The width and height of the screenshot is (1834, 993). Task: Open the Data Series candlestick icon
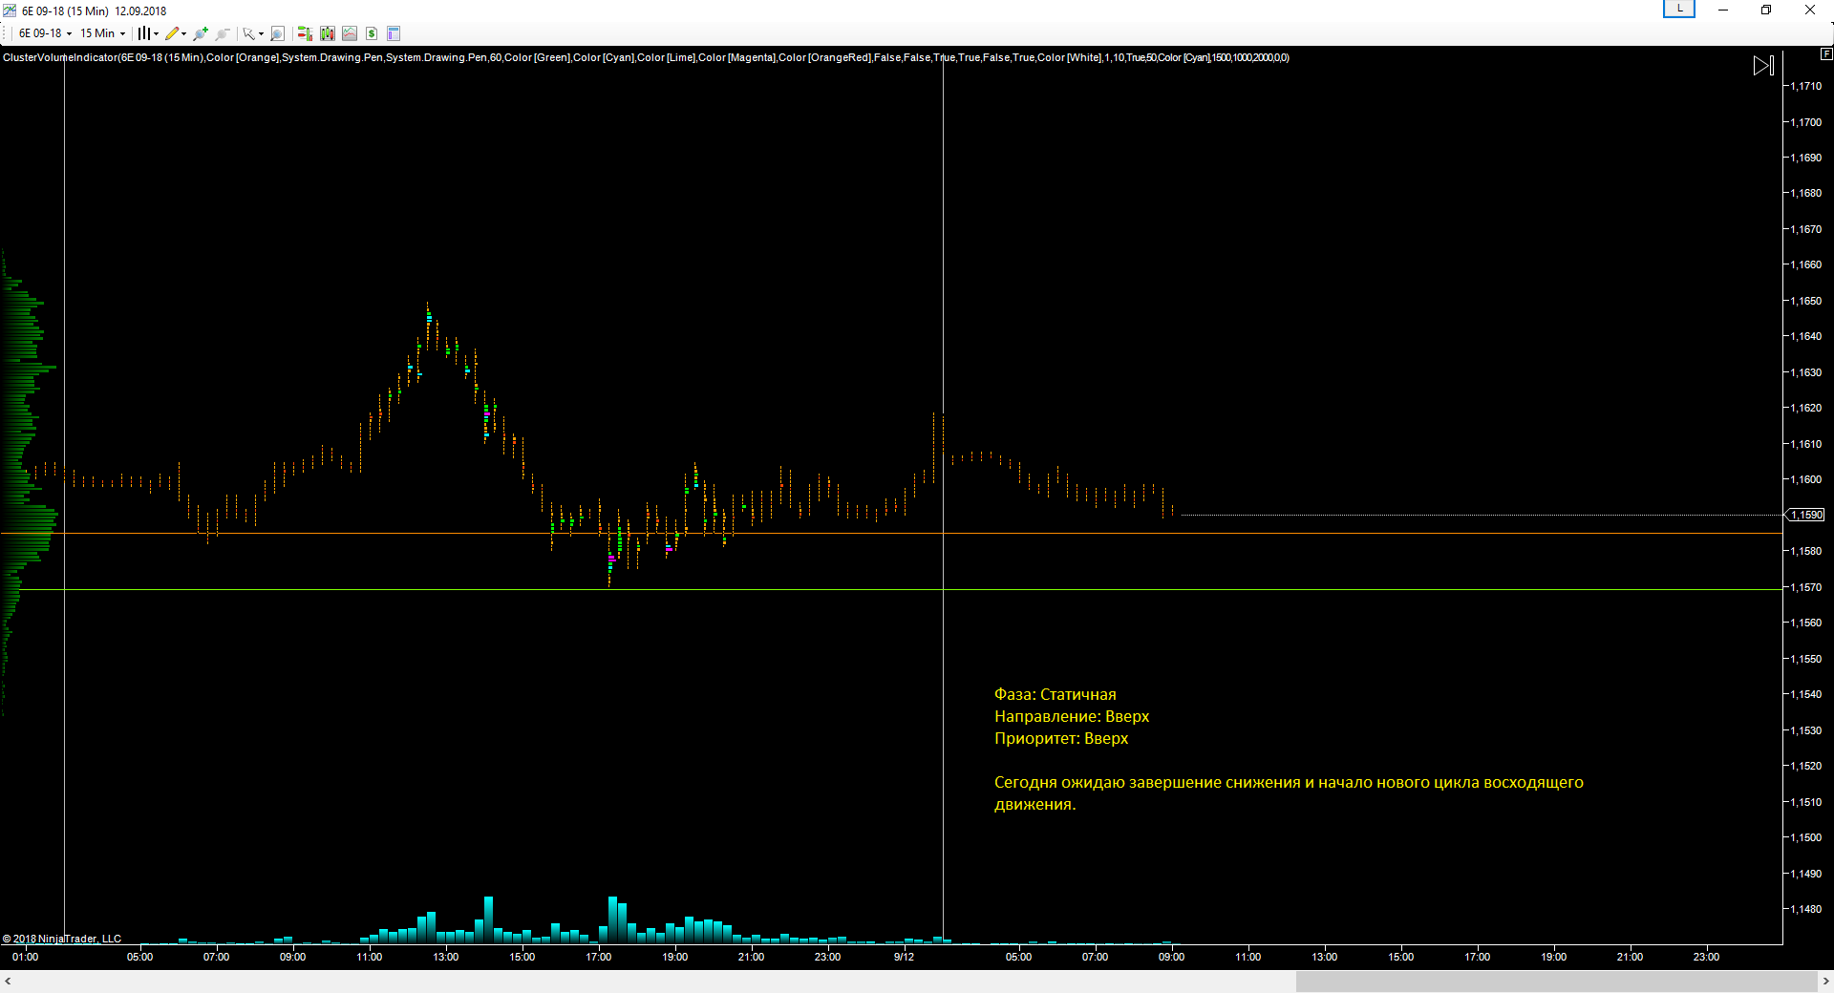(x=328, y=33)
